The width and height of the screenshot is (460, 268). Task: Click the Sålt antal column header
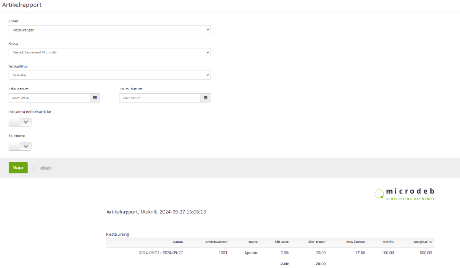281,242
